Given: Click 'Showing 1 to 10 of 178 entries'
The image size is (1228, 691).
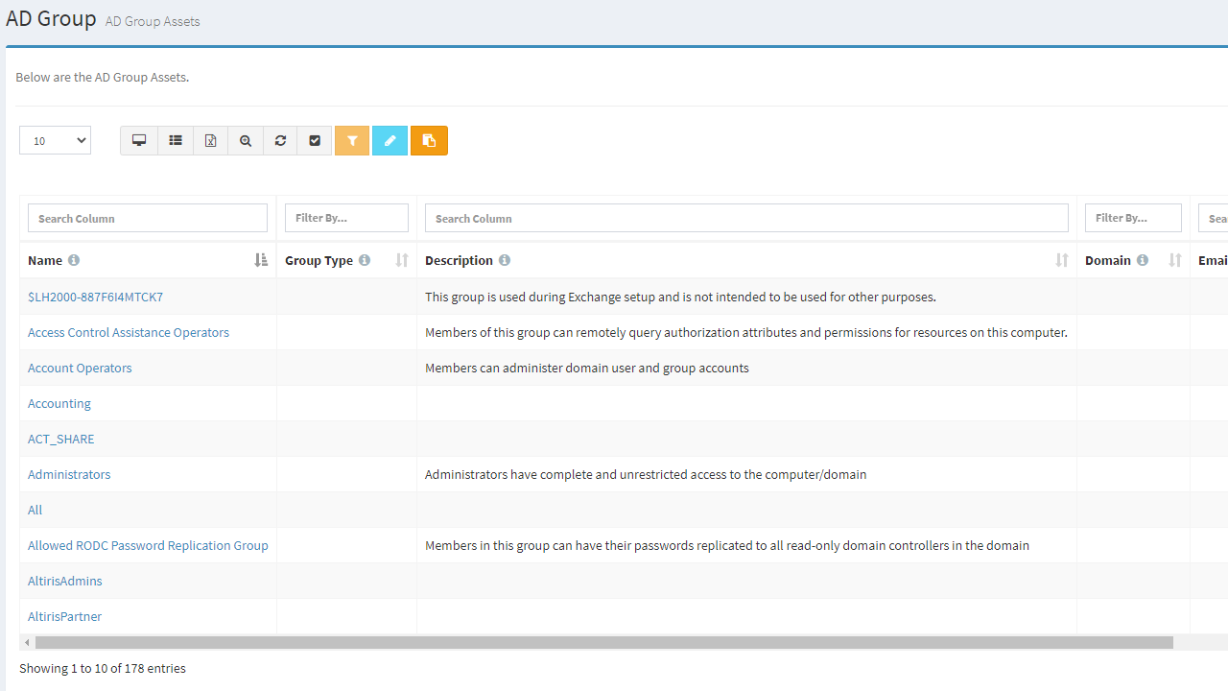Looking at the screenshot, I should pos(103,668).
